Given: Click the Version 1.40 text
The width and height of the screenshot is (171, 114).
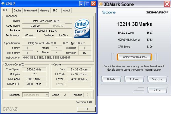Looking at the screenshot, I should (x=84, y=102).
